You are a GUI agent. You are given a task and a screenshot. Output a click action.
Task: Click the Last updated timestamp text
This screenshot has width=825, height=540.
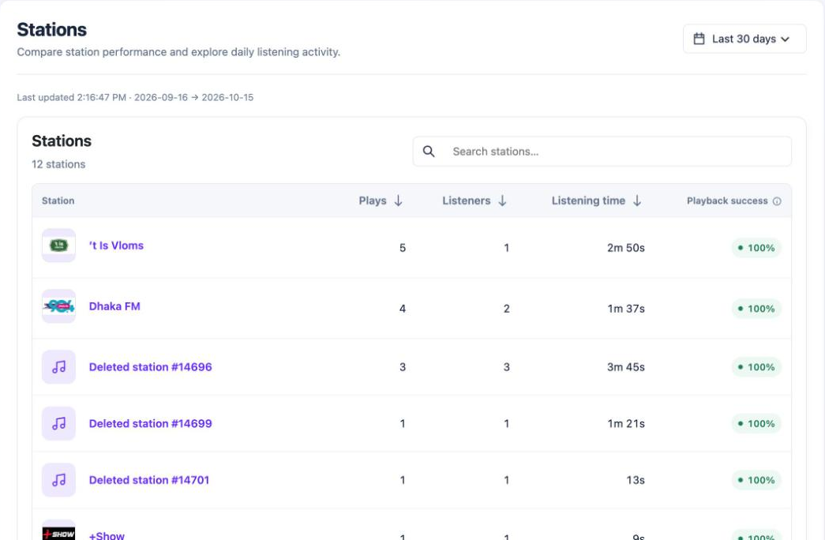[135, 97]
